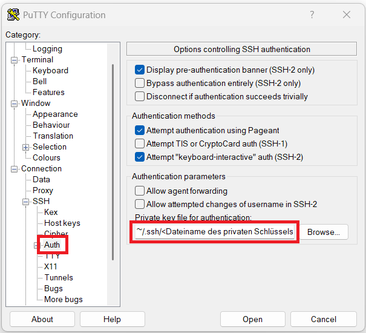
Task: Open the Proxy settings category
Action: [43, 191]
